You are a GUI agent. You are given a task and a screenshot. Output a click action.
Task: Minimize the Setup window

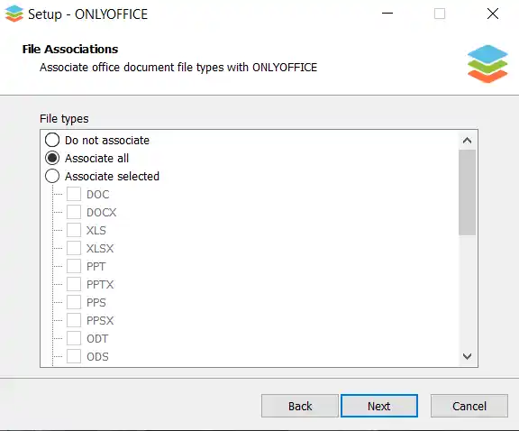[387, 14]
